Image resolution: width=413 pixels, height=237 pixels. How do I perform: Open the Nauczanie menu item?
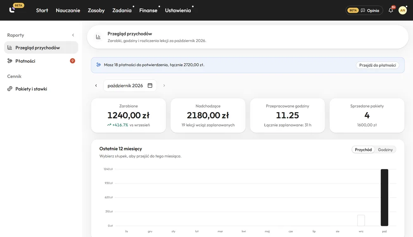(68, 10)
